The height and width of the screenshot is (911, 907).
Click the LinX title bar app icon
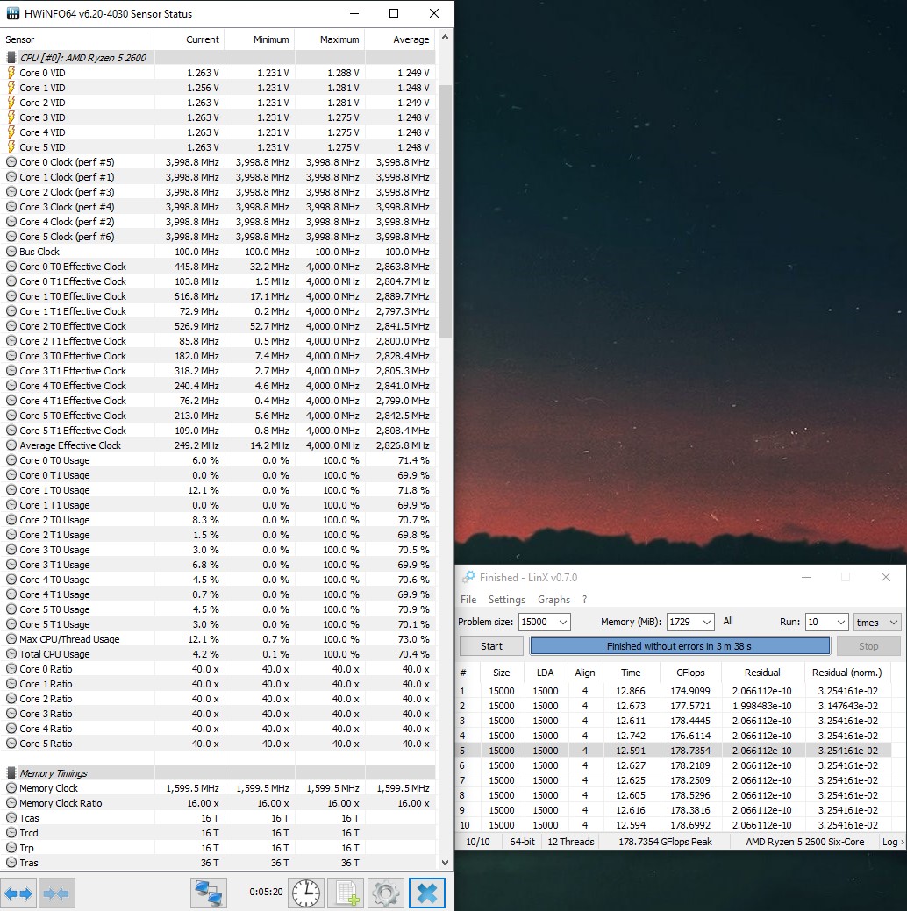468,577
